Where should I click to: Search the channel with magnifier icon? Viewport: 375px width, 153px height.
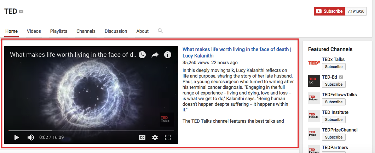pos(160,31)
